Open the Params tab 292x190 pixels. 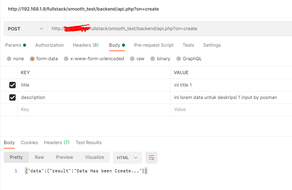point(15,45)
